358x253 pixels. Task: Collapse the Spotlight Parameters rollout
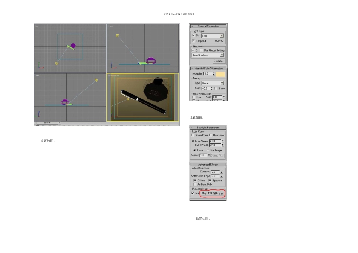point(208,128)
